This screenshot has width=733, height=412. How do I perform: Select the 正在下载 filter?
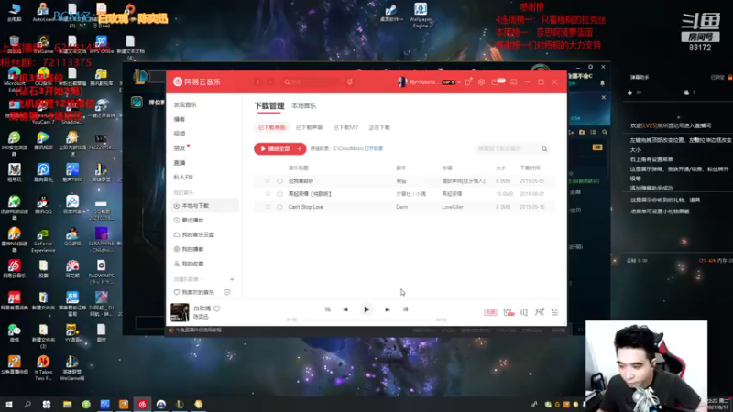point(379,127)
